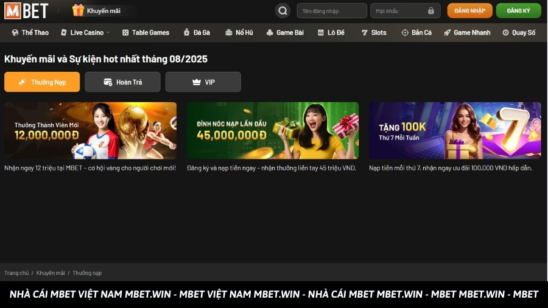Image resolution: width=548 pixels, height=308 pixels.
Task: Open the 12,000,000Đ new member promo banner
Action: [90, 130]
